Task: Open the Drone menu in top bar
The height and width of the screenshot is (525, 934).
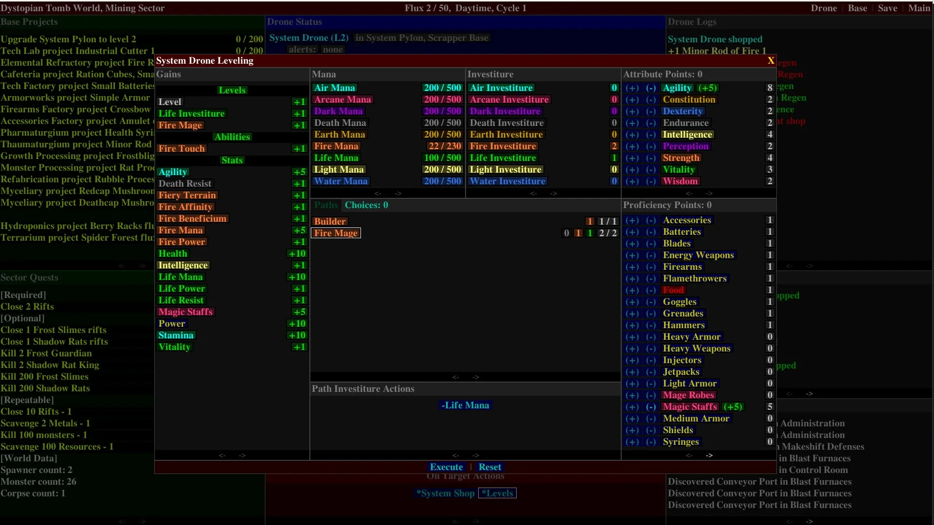Action: [x=824, y=8]
